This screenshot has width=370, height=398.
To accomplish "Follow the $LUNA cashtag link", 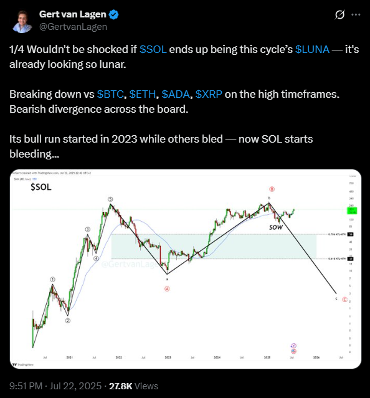I will (x=313, y=49).
